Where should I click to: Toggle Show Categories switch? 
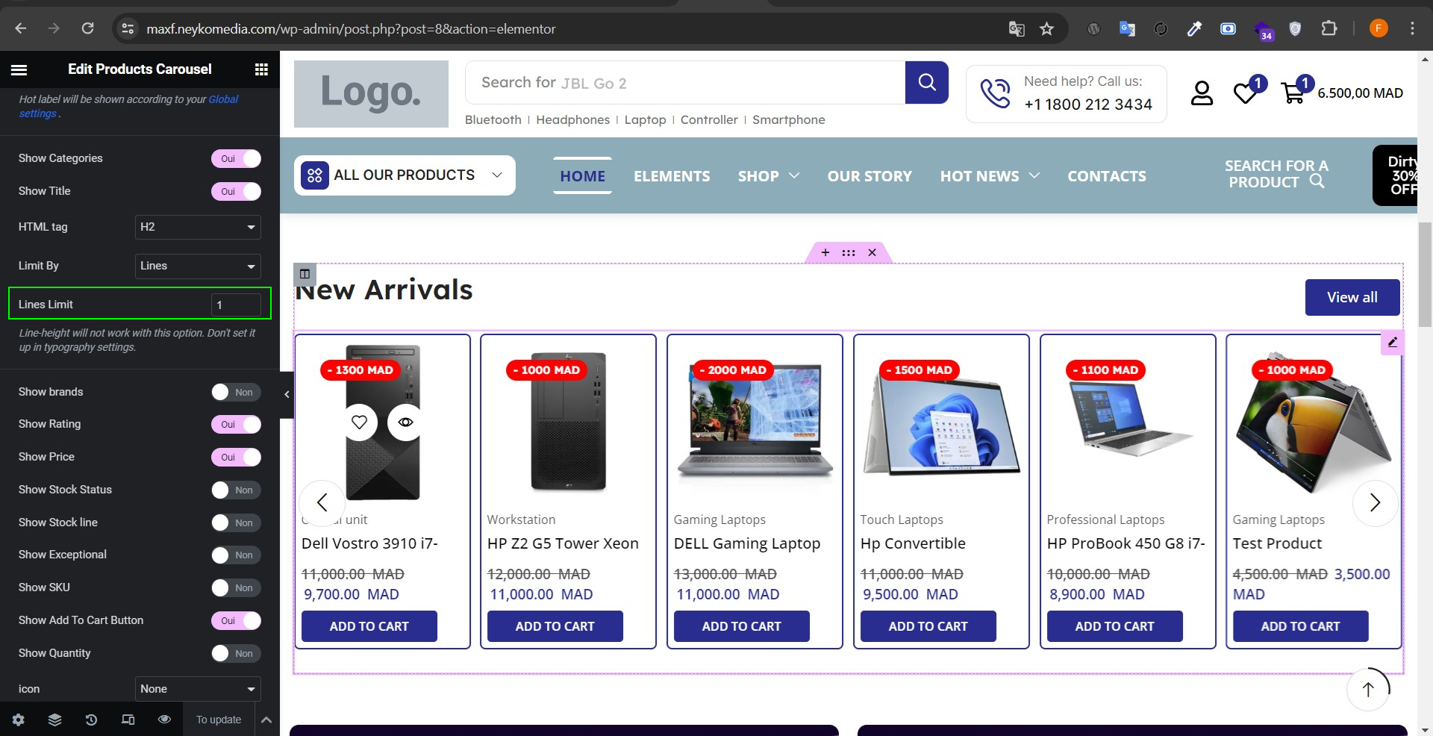(236, 159)
